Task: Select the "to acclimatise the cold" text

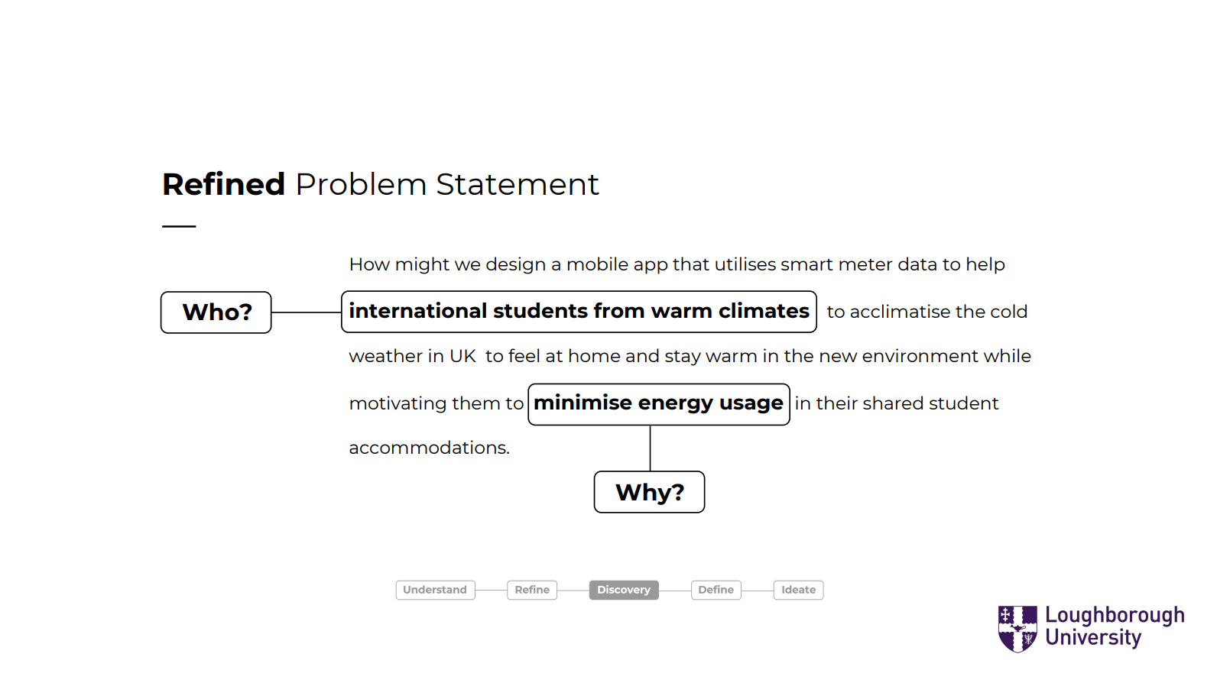Action: tap(927, 312)
